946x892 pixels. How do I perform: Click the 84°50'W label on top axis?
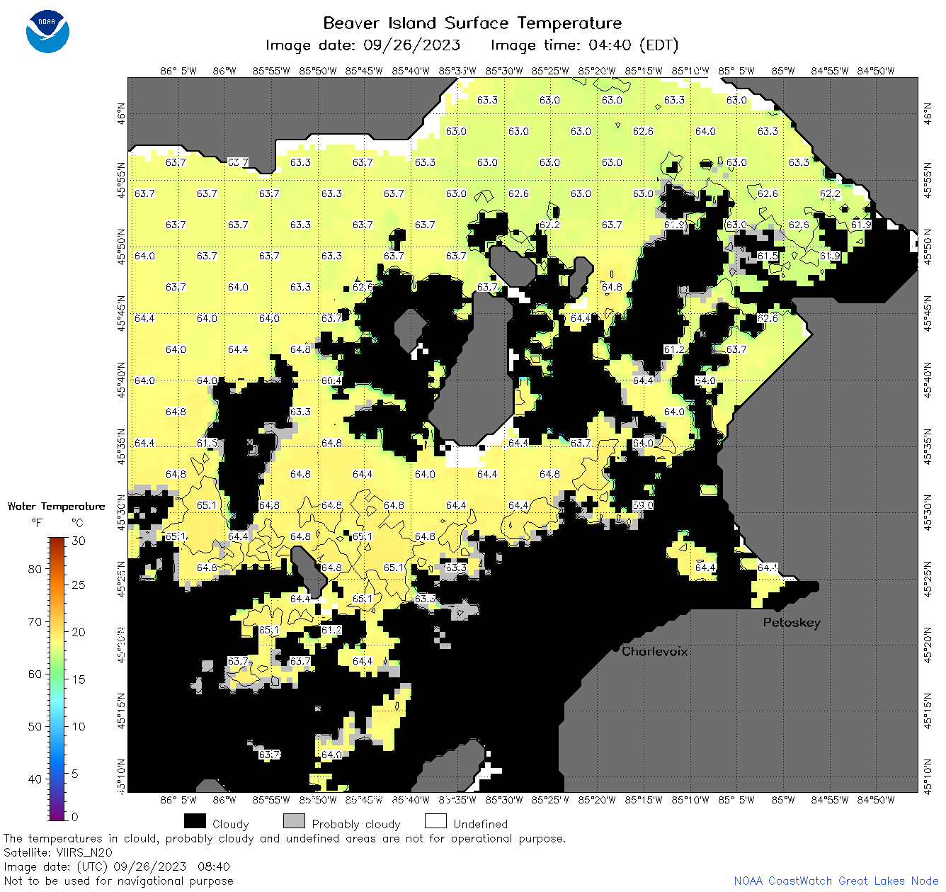(x=876, y=71)
